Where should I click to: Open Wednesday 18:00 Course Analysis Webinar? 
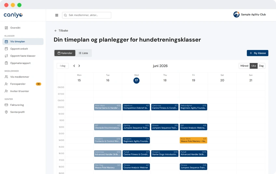[x=136, y=167]
